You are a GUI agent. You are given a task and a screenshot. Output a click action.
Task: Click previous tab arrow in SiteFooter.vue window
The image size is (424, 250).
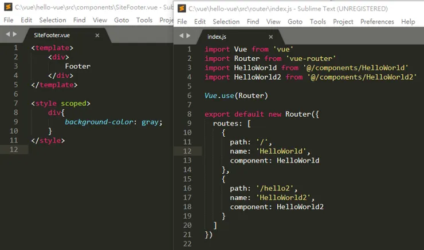tap(7, 34)
